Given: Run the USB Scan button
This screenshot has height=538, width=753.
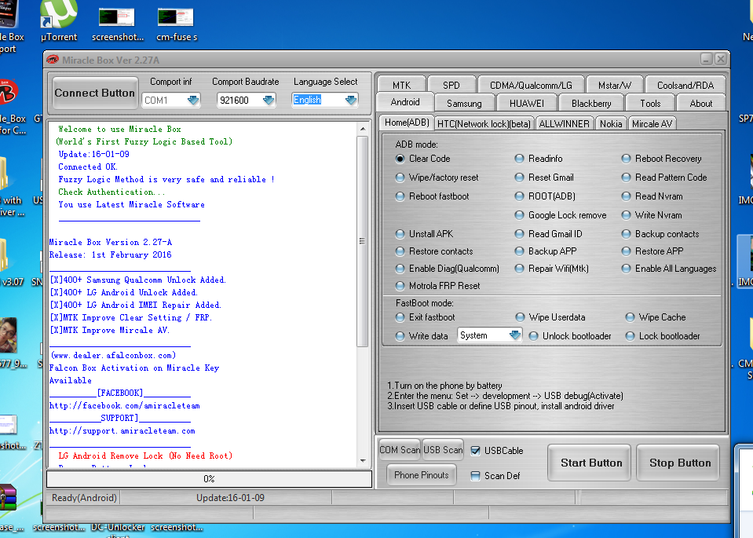Looking at the screenshot, I should pyautogui.click(x=443, y=450).
